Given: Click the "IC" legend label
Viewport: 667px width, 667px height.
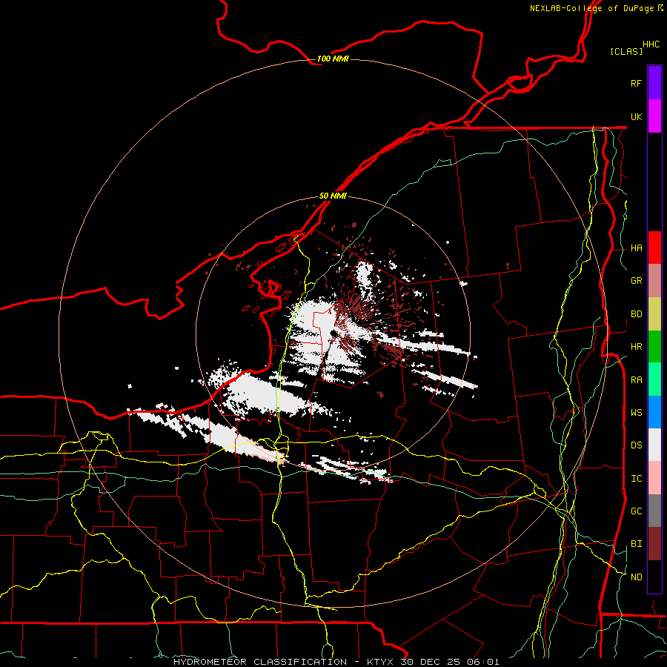Looking at the screenshot, I should tap(636, 479).
